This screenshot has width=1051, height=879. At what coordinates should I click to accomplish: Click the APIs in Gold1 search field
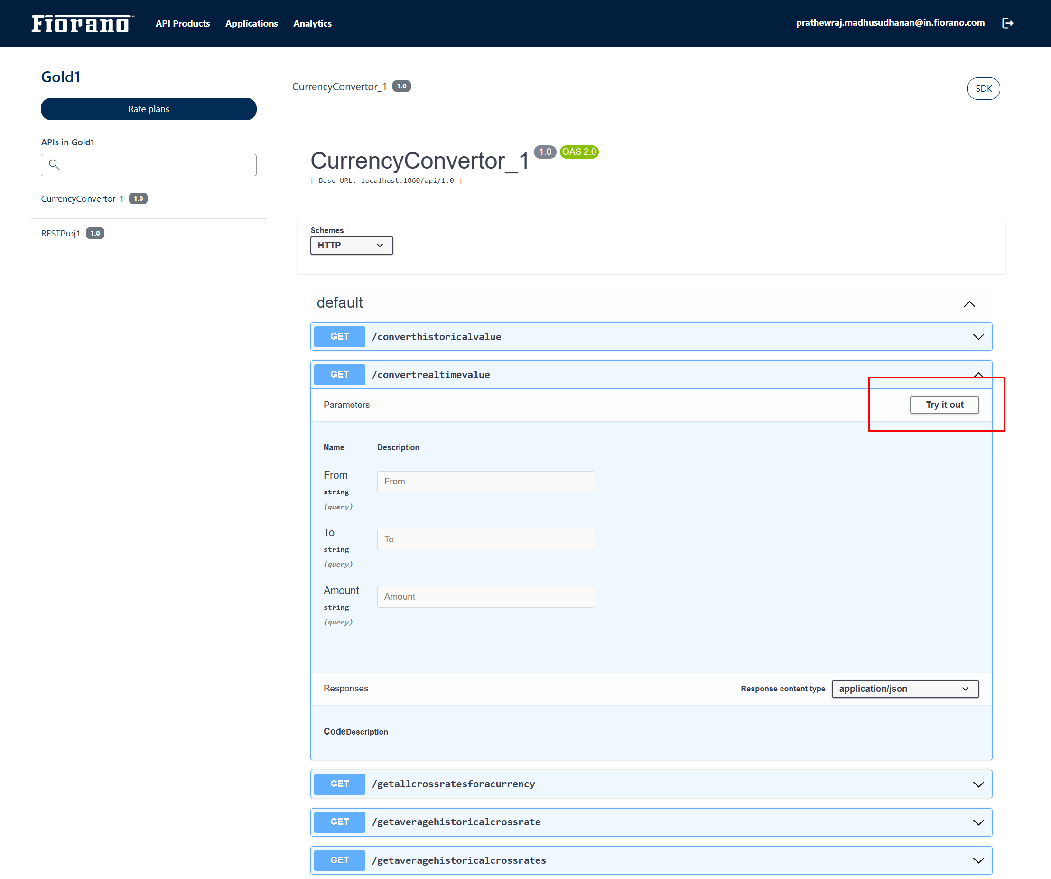coord(149,165)
